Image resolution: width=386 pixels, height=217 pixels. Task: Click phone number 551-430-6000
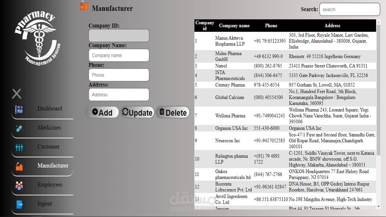(x=267, y=128)
